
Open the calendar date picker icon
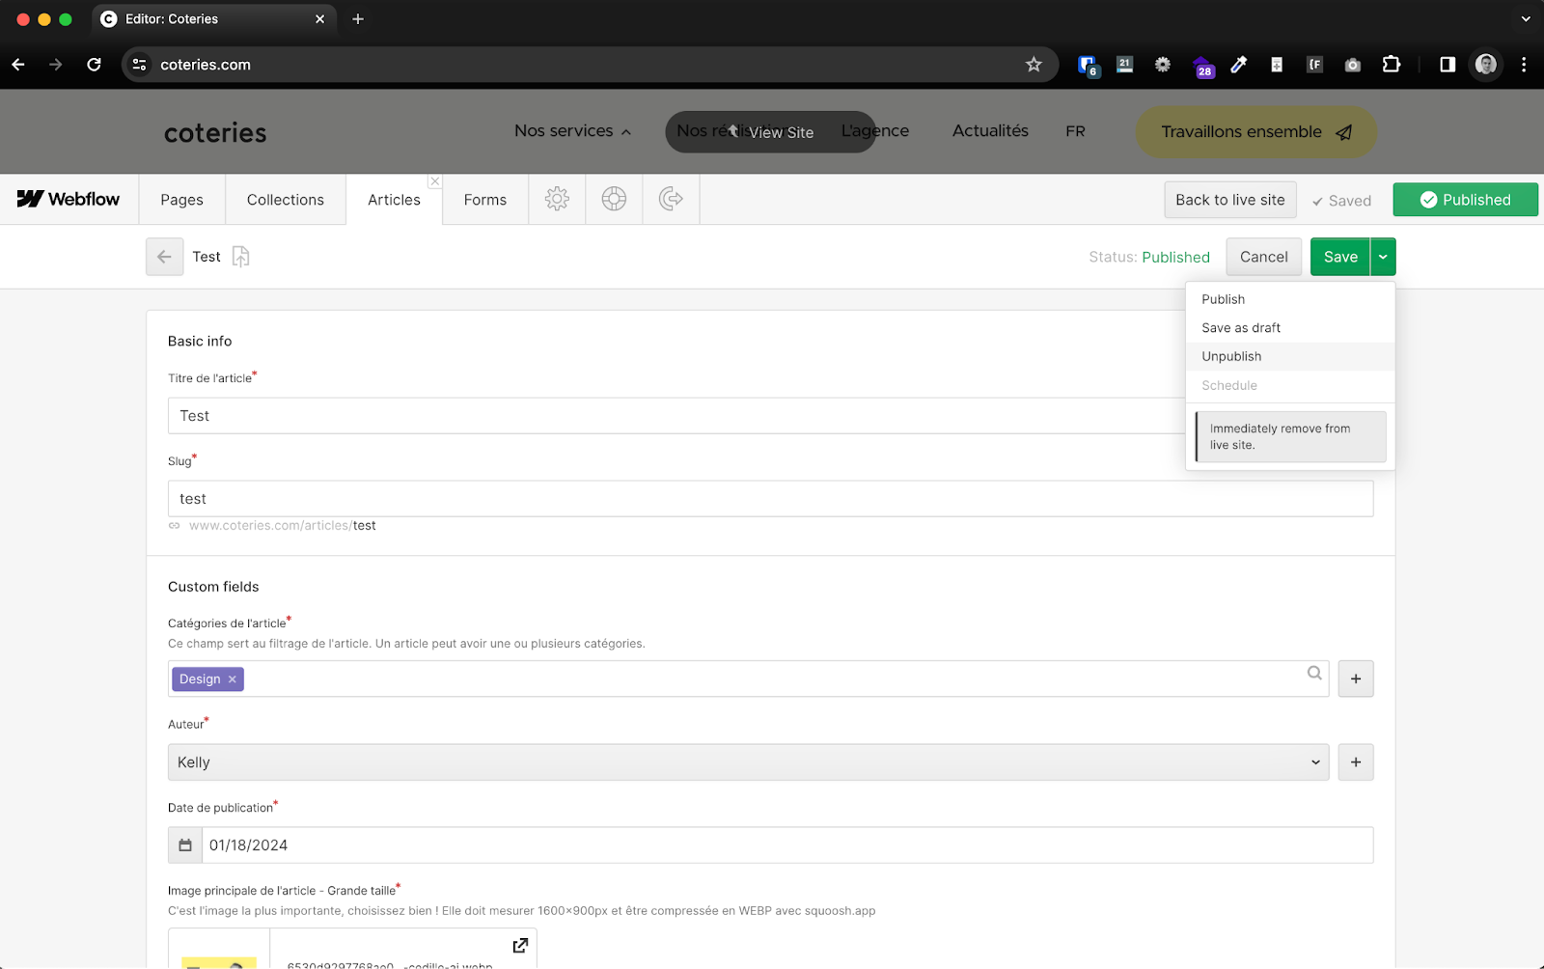[185, 845]
